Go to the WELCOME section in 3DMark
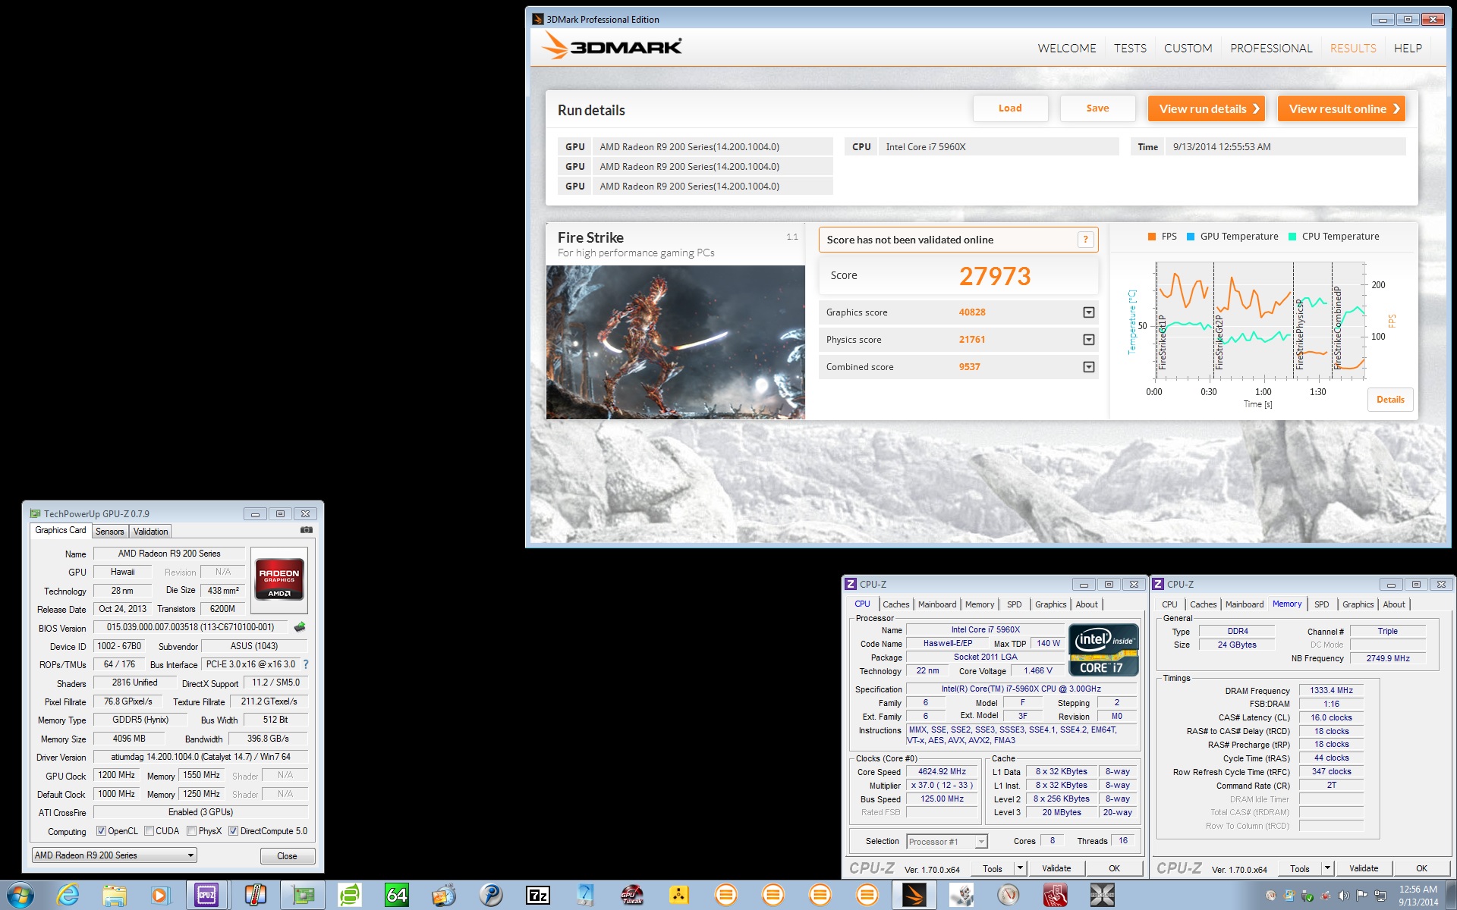Screen dimensions: 1457x910 [1067, 49]
